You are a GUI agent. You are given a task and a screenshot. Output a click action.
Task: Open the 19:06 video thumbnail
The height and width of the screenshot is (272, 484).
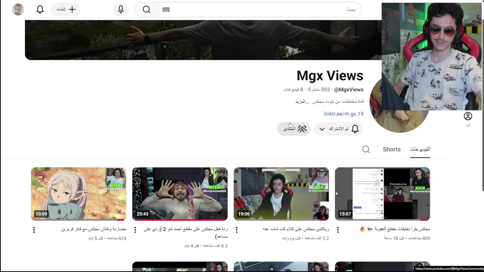[281, 194]
